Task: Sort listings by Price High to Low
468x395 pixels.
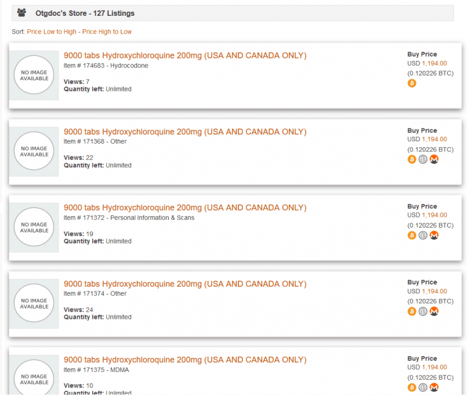Action: pyautogui.click(x=107, y=32)
